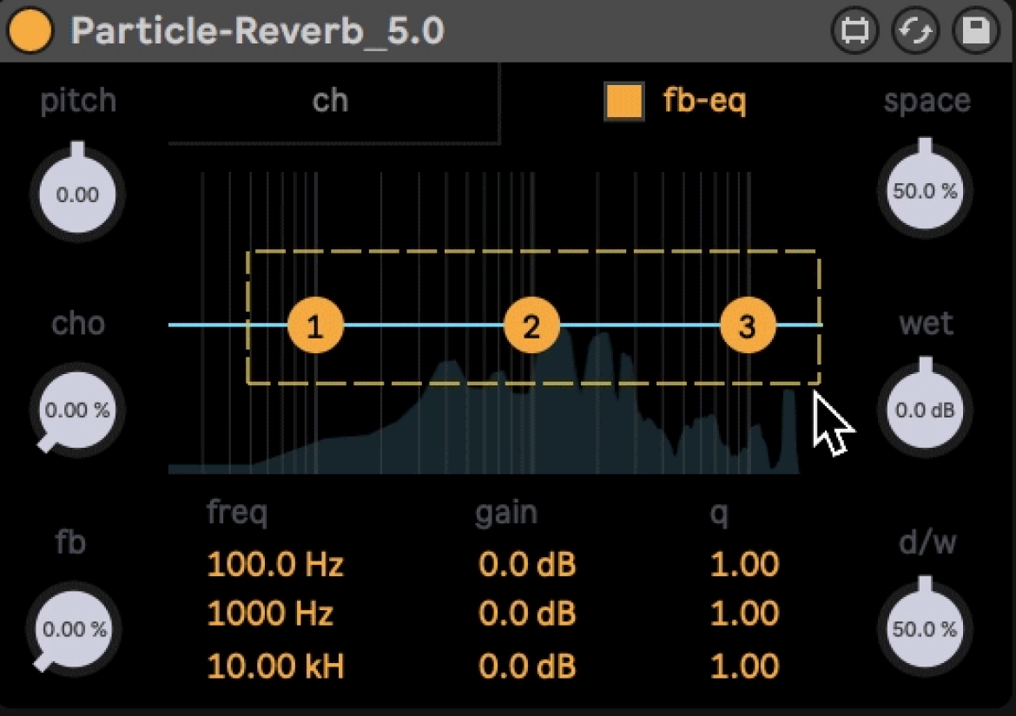Click the band 3 gain value
1016x716 pixels.
tap(527, 667)
